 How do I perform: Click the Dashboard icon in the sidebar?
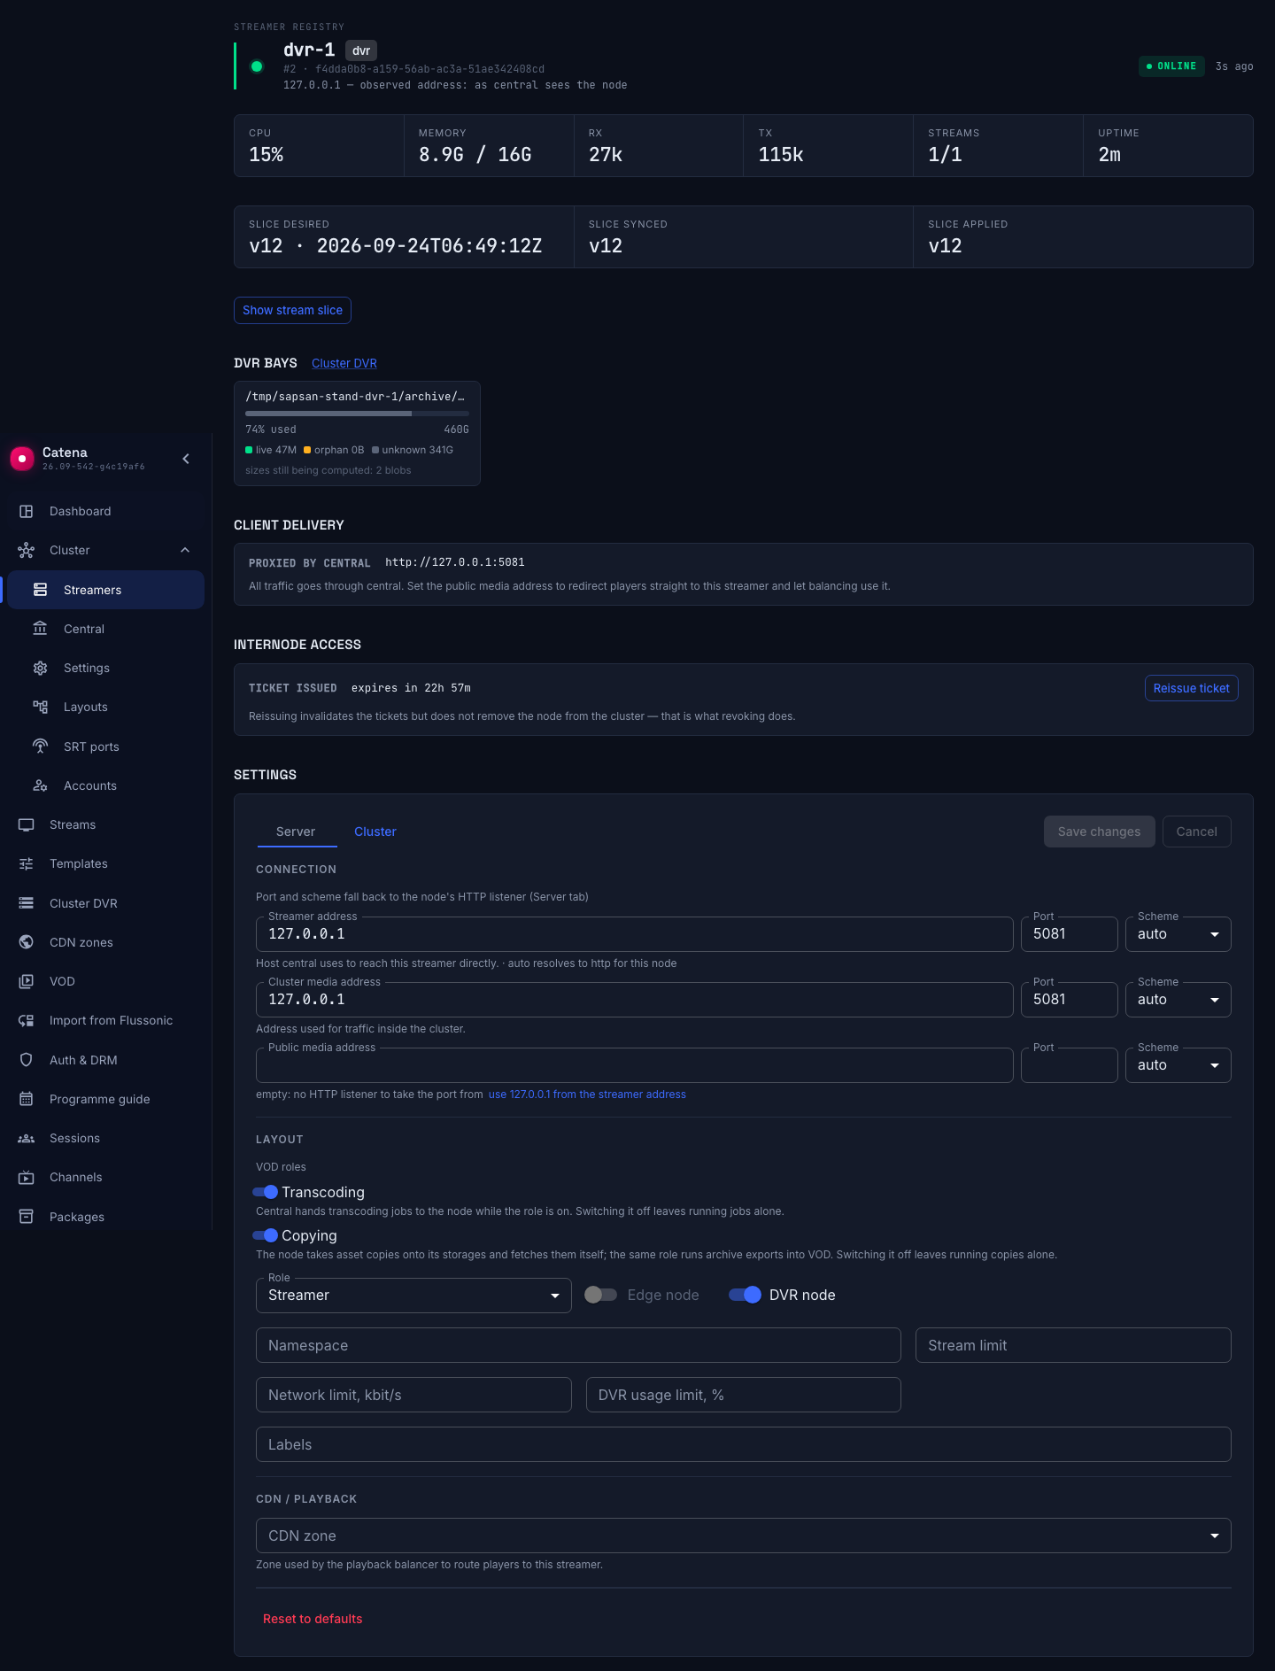[x=27, y=511]
